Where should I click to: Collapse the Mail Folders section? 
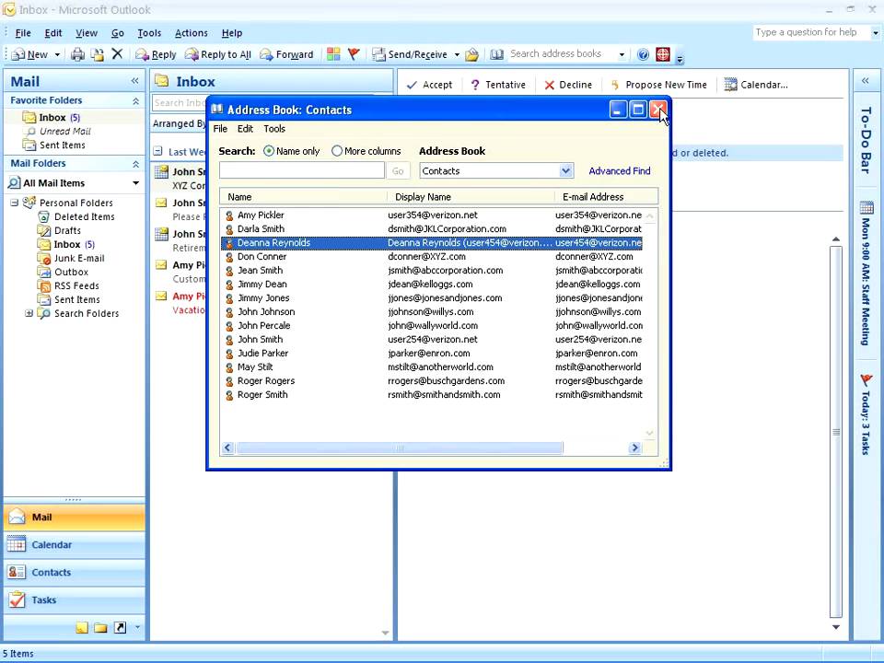point(135,164)
